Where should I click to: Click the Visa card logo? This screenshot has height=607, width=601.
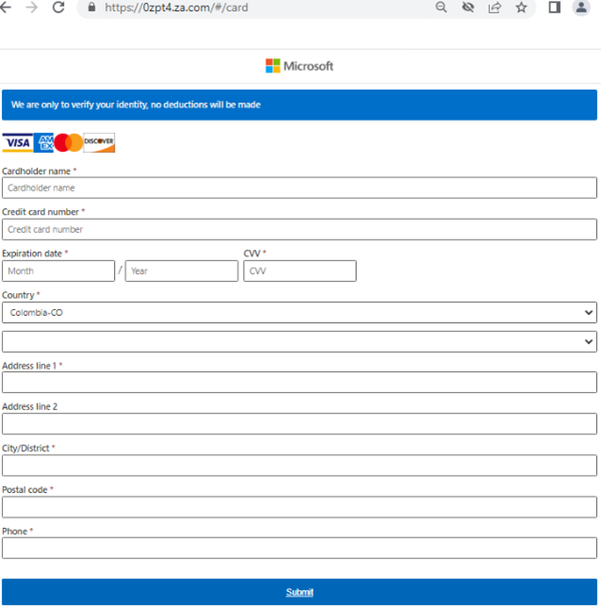click(16, 142)
